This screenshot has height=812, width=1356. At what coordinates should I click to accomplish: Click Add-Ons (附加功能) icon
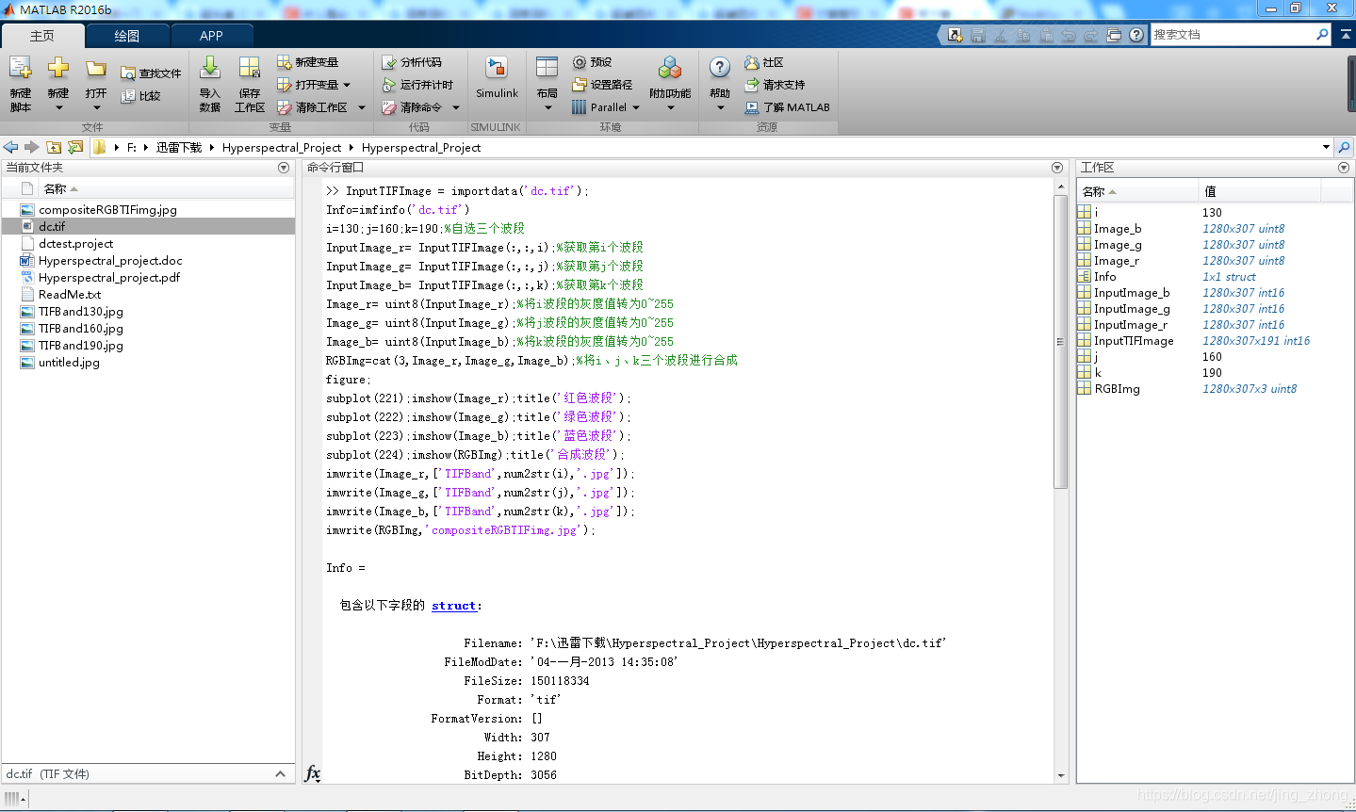pyautogui.click(x=670, y=68)
